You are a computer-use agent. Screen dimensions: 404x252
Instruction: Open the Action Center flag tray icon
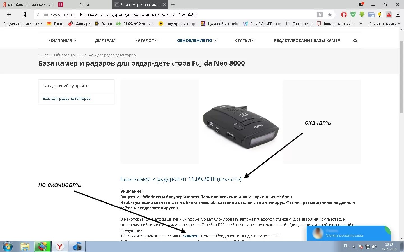361,247
